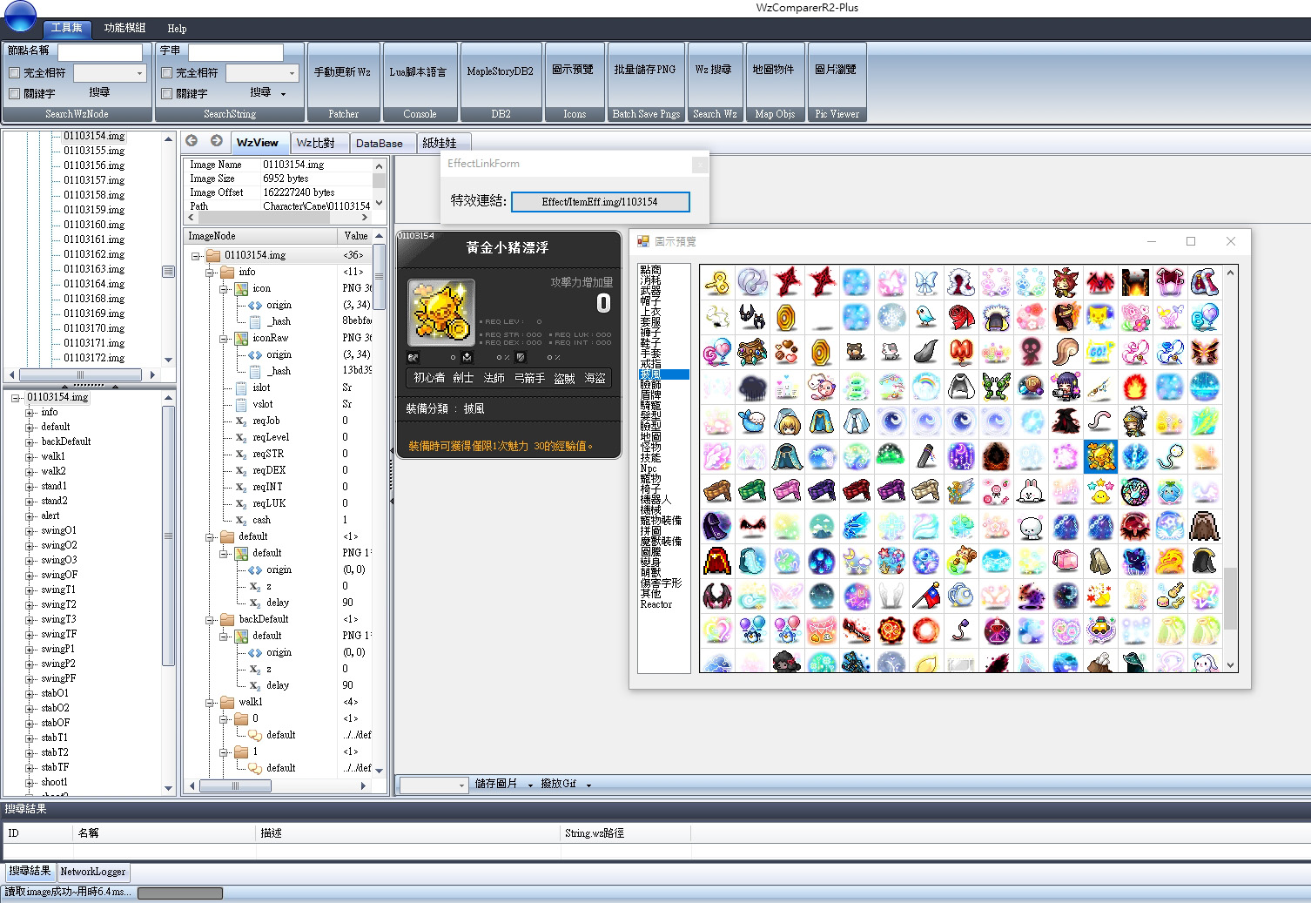Image resolution: width=1311 pixels, height=903 pixels.
Task: Select the white bunny face icon
Action: pyautogui.click(x=1031, y=491)
